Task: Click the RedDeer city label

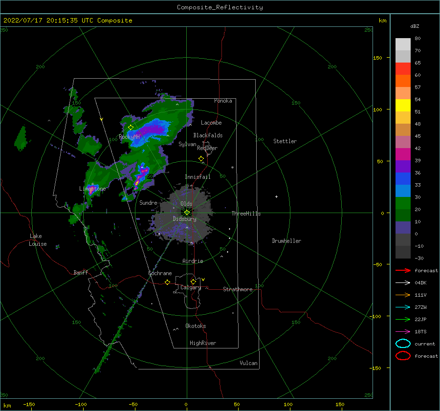Action: point(207,148)
